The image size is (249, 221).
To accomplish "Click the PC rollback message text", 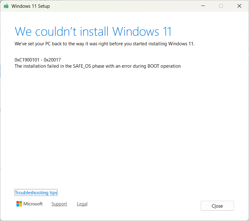I will click(104, 44).
